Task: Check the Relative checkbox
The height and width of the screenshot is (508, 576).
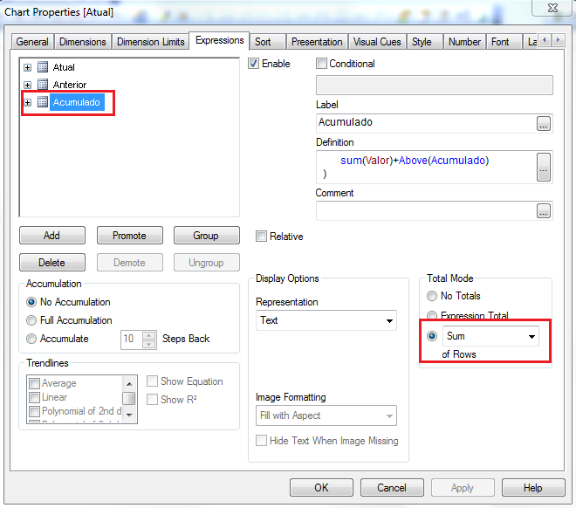Action: pyautogui.click(x=261, y=237)
